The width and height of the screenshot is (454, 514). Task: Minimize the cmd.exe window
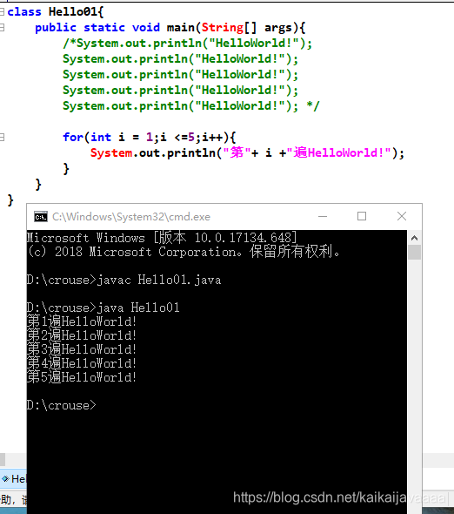(323, 216)
